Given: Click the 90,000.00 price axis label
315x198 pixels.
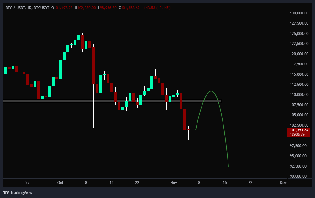Looking at the screenshot, I should click(298, 176).
